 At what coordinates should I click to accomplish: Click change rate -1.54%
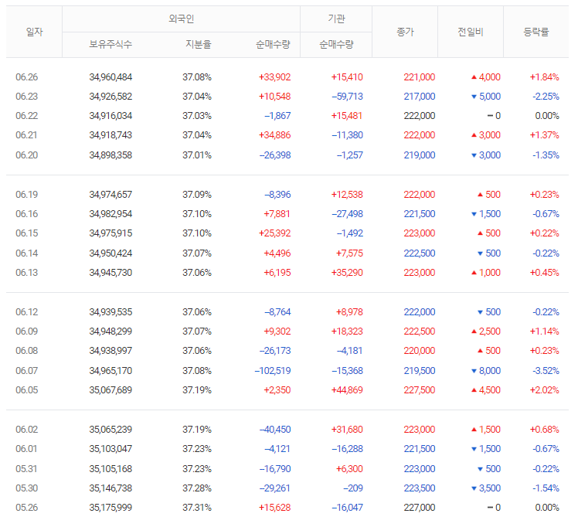click(546, 488)
